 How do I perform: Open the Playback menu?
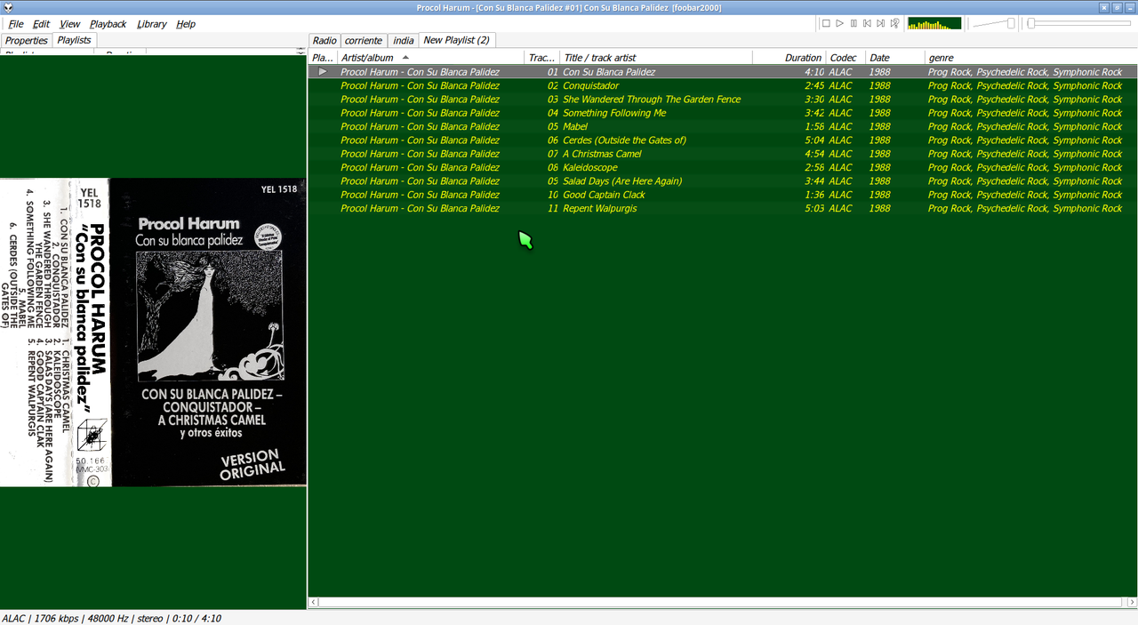[108, 24]
